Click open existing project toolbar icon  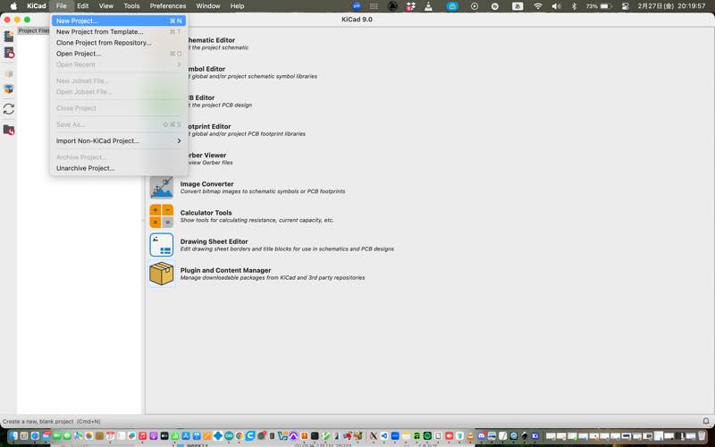[9, 53]
